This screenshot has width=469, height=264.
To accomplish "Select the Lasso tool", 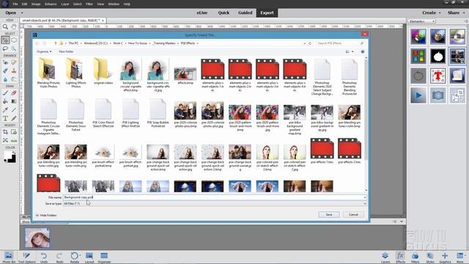I will pyautogui.click(x=5, y=48).
